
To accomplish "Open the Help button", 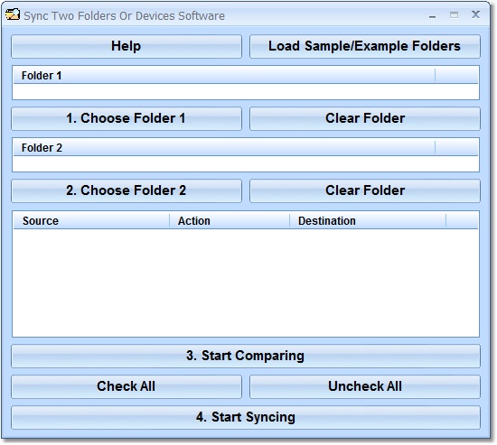I will 127,46.
